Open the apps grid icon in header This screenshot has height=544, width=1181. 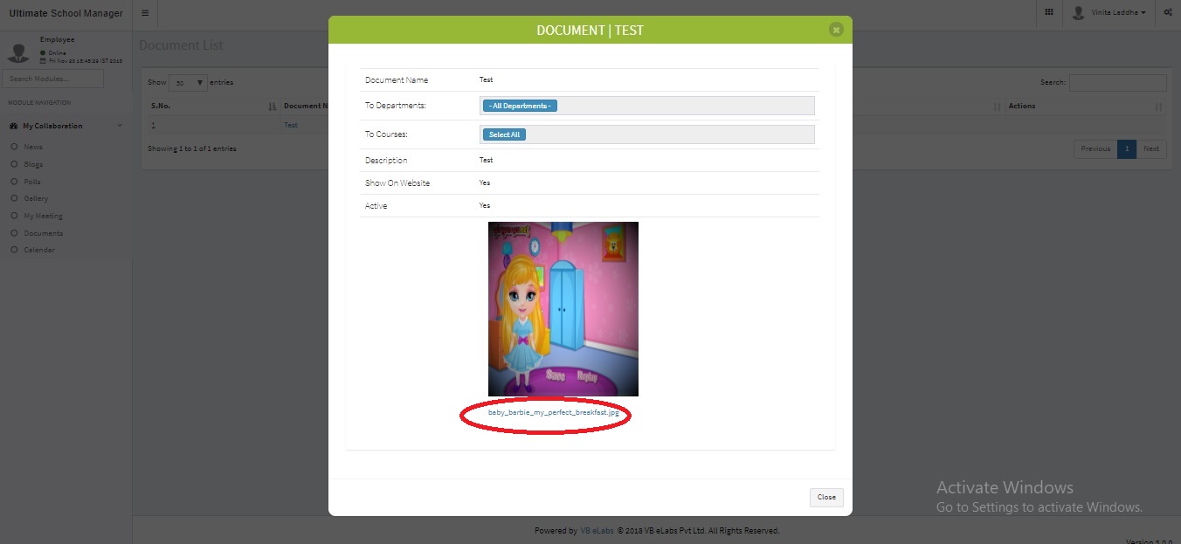[1049, 13]
